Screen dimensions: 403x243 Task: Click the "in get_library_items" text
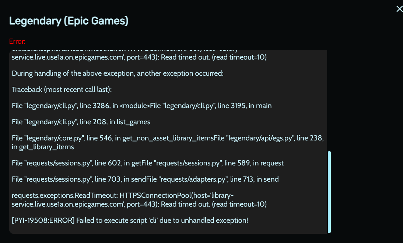43,147
